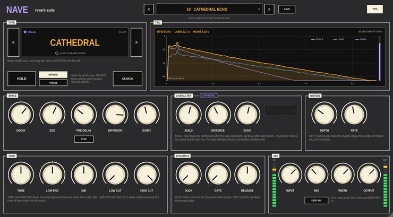This screenshot has width=393, height=217.
Task: Click the '11 / 29' type counter
Action: 122,32
